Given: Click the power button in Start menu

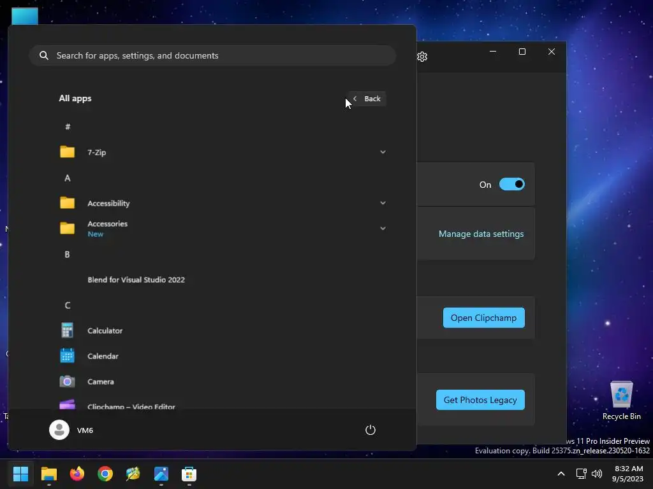Looking at the screenshot, I should [371, 430].
